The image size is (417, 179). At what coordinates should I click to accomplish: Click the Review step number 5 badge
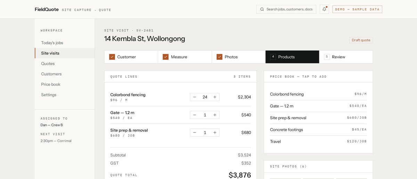(327, 57)
